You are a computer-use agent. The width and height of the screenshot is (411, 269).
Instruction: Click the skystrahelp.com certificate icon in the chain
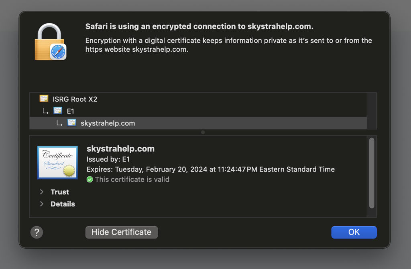coord(72,123)
